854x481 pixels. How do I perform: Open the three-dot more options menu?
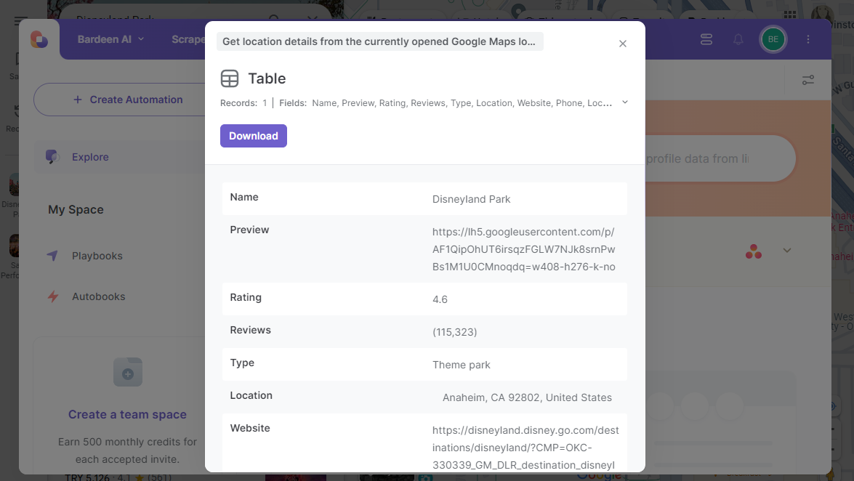tap(808, 39)
